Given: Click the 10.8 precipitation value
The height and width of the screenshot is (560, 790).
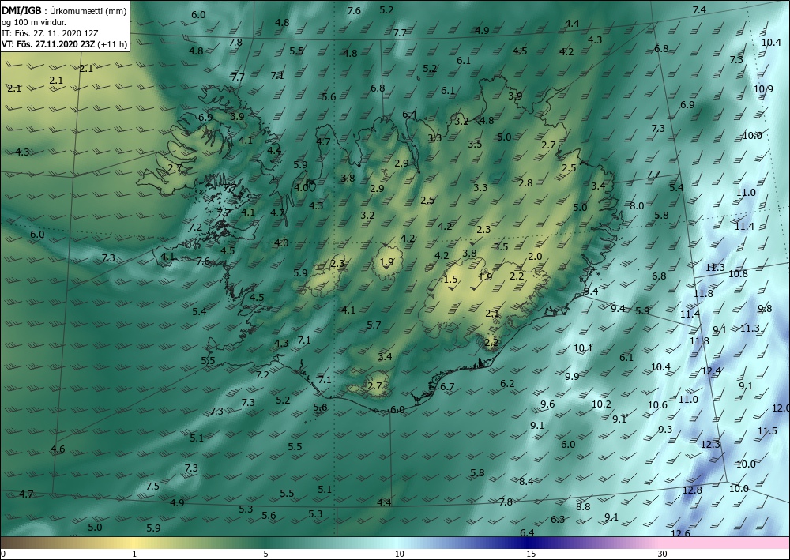Looking at the screenshot, I should coord(738,274).
